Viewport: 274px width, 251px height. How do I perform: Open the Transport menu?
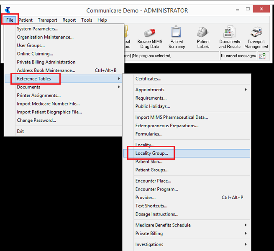coord(48,20)
